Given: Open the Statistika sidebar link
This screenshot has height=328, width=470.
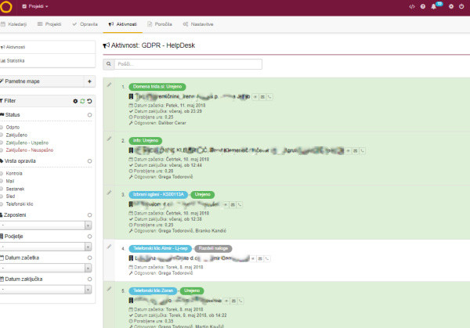Looking at the screenshot, I should [16, 60].
